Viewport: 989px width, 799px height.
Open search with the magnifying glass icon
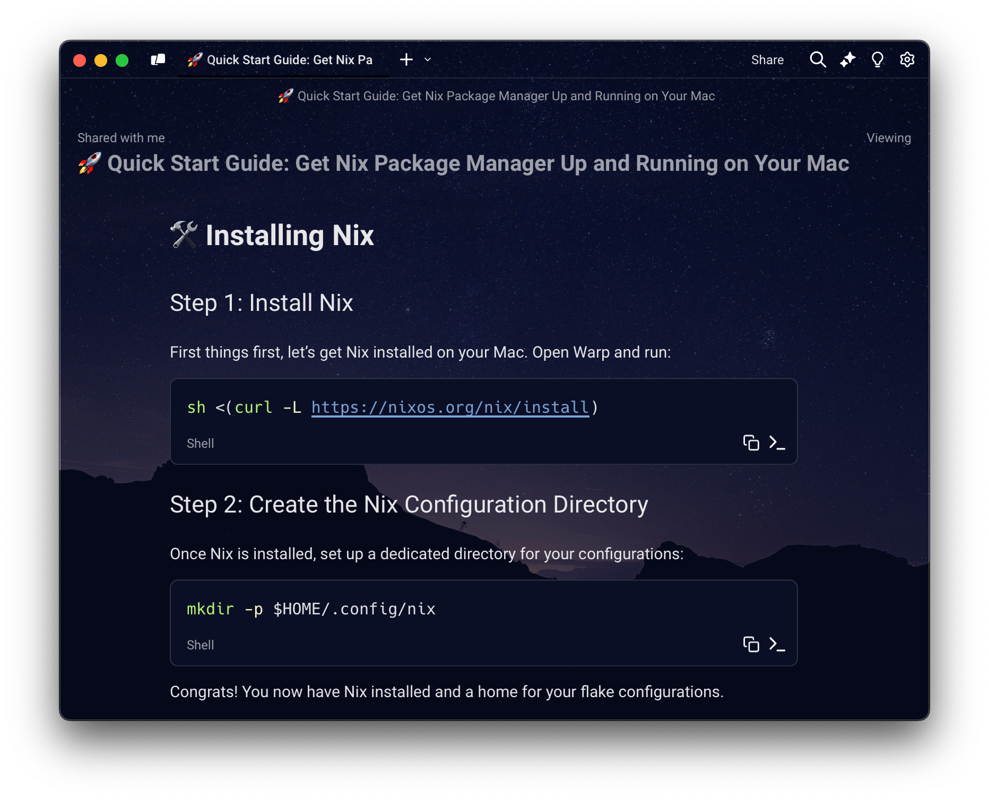(818, 60)
